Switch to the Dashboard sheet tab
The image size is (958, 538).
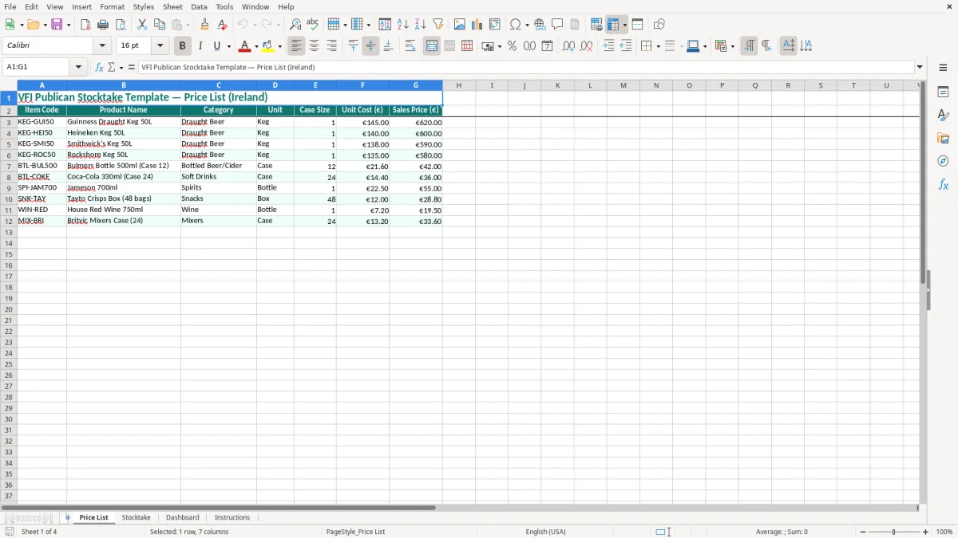(x=182, y=518)
